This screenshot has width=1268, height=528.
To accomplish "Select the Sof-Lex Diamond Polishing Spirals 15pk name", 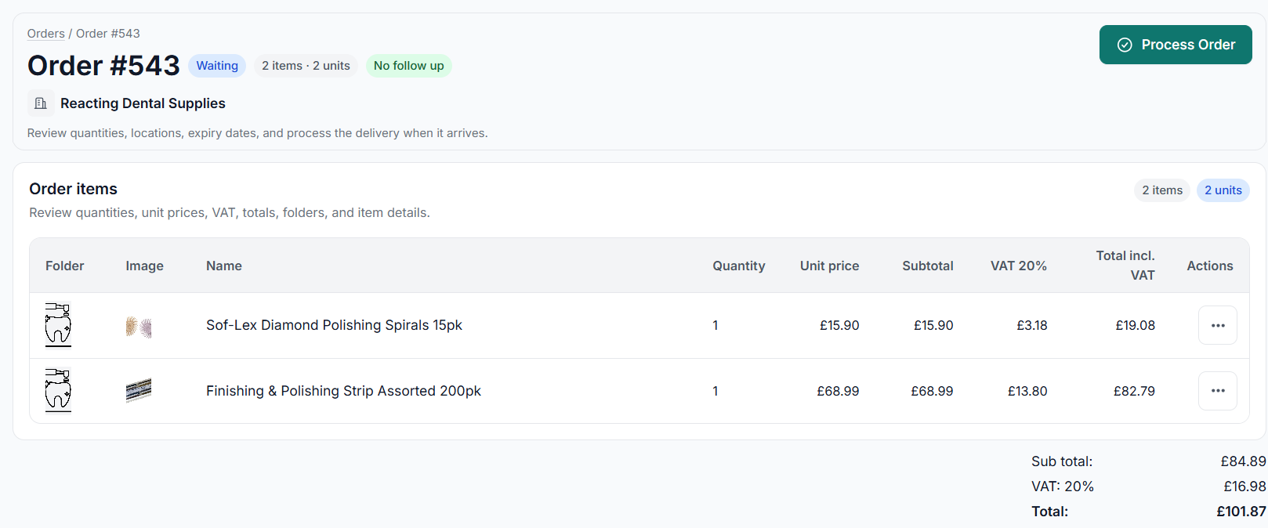I will 334,325.
